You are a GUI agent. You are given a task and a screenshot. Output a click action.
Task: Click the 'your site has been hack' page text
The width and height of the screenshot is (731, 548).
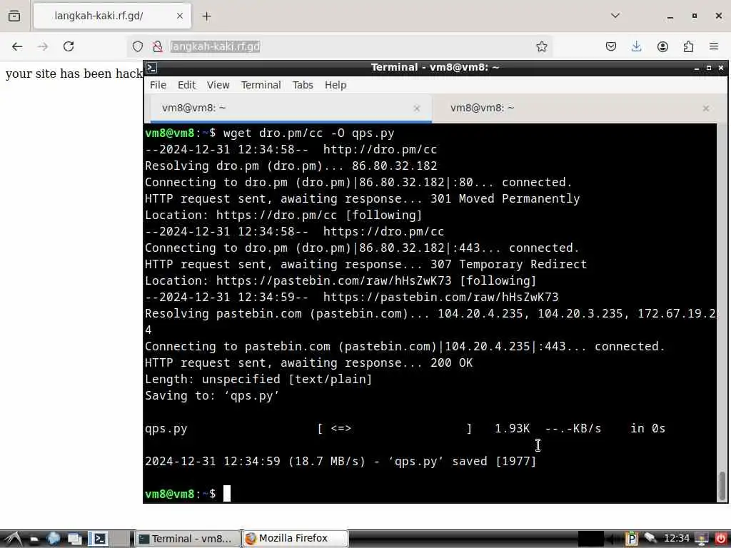[x=74, y=73]
